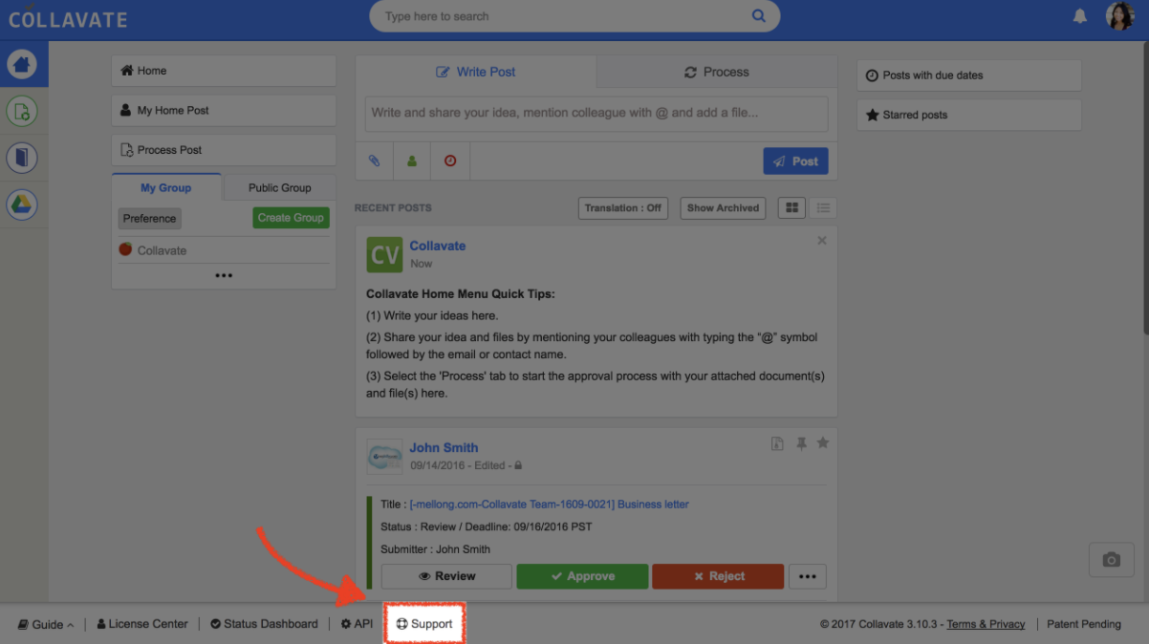Click the Review button
Viewport: 1149px width, 644px height.
446,576
